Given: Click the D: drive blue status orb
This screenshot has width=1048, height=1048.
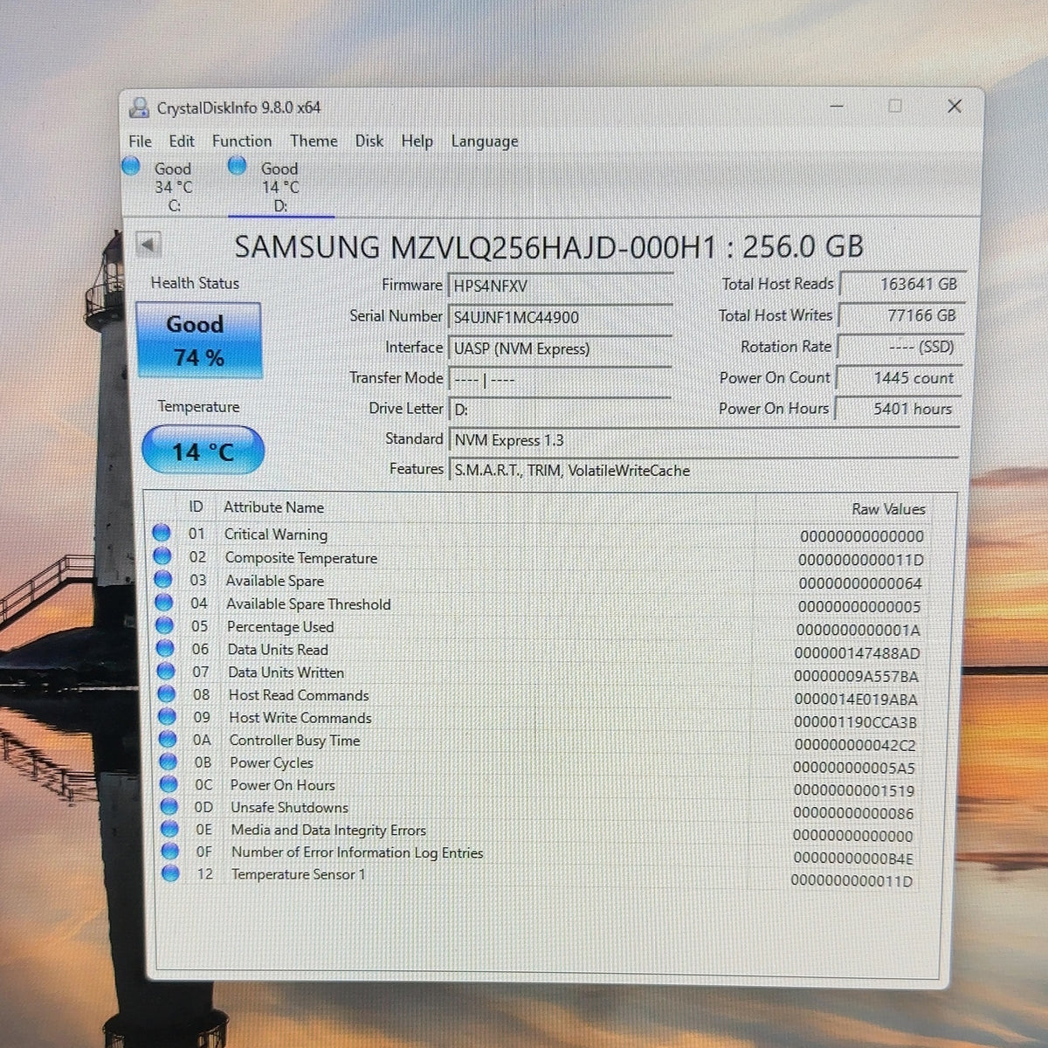Looking at the screenshot, I should (237, 165).
